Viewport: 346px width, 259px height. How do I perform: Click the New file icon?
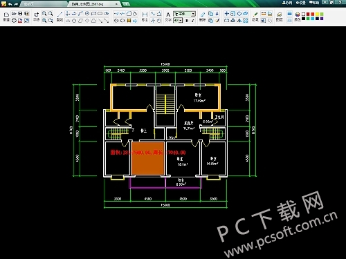click(x=6, y=15)
